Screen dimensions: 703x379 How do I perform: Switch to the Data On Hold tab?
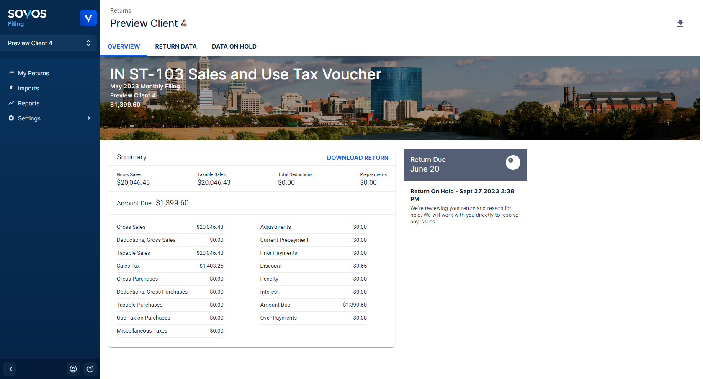coord(234,46)
